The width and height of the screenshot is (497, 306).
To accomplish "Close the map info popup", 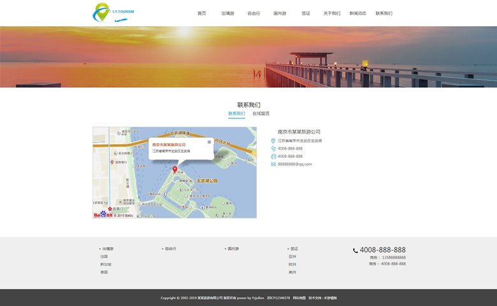I will (209, 142).
